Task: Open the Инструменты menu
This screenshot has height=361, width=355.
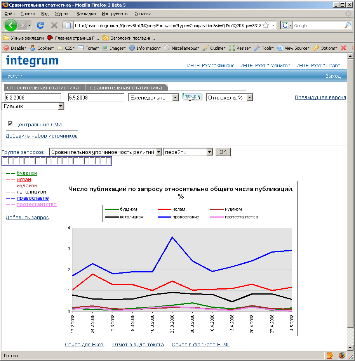Action: (115, 14)
